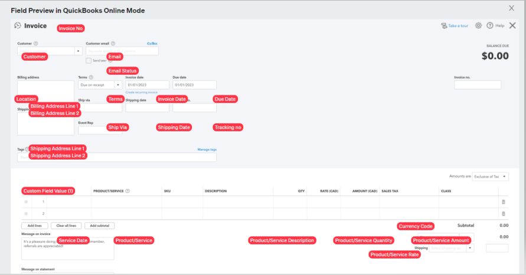Click the Add subtotal button
526x275 pixels.
point(100,226)
